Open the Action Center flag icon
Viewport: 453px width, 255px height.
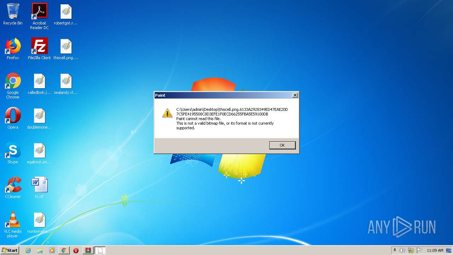point(419,250)
